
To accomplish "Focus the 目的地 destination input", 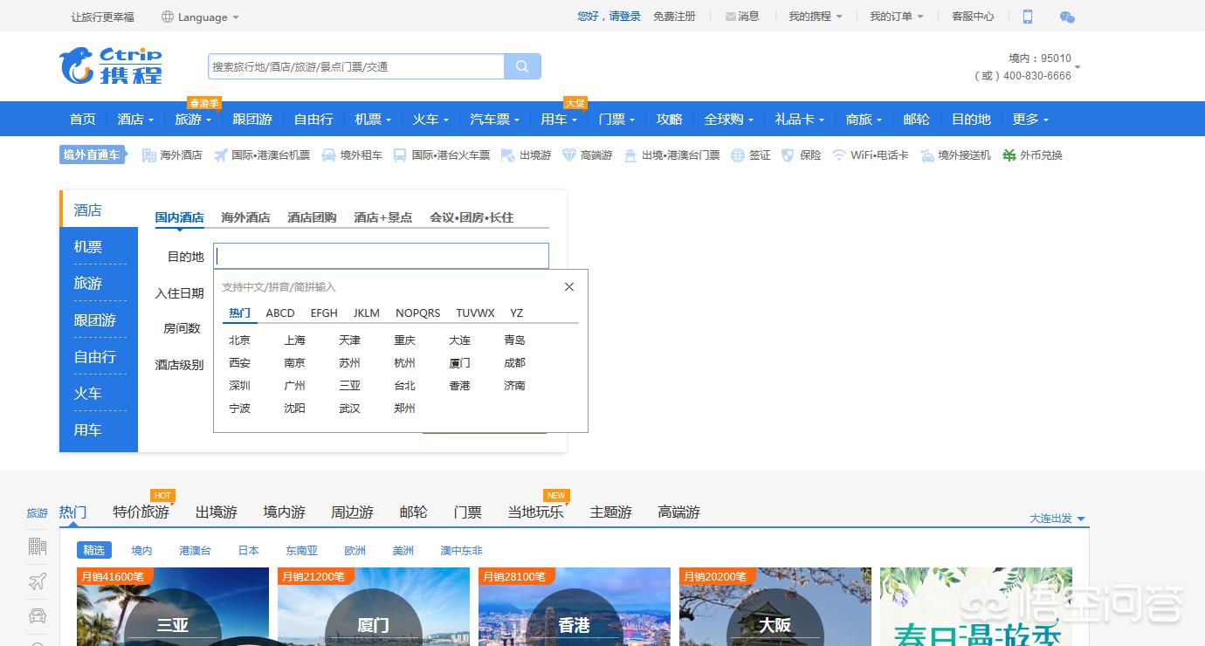I will click(381, 256).
